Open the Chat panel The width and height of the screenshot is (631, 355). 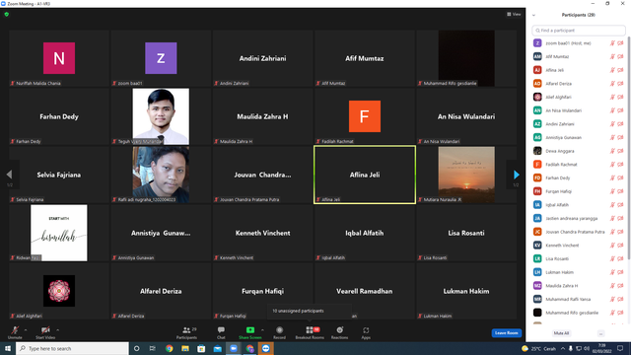click(221, 332)
